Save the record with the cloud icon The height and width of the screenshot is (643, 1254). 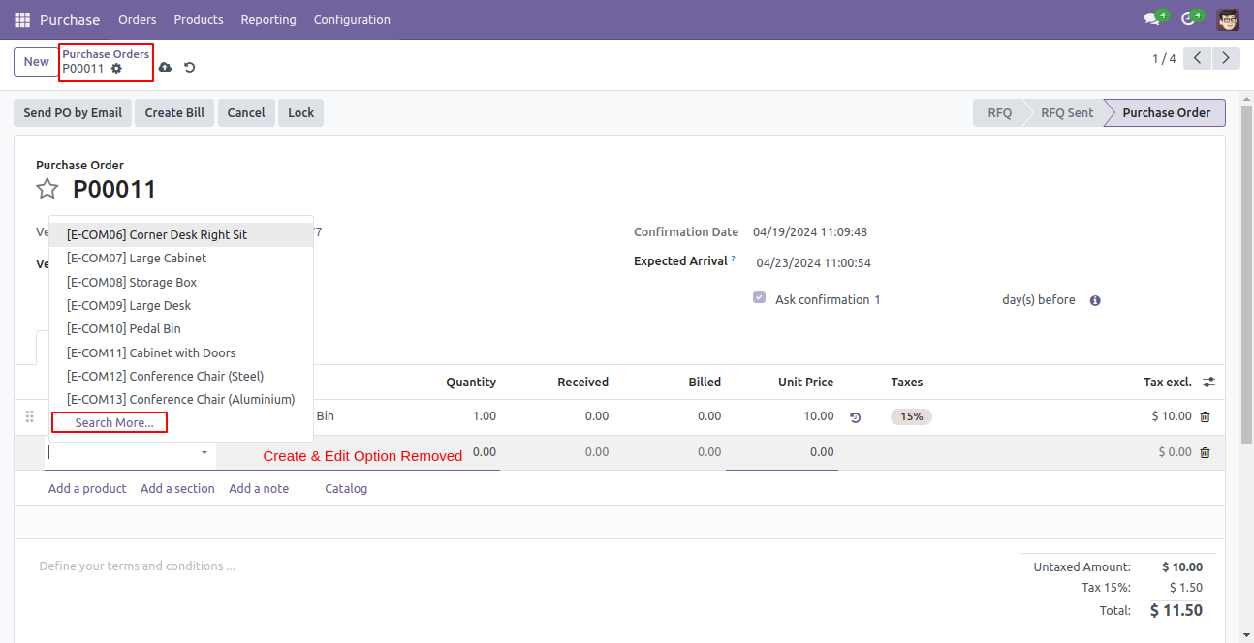tap(165, 68)
